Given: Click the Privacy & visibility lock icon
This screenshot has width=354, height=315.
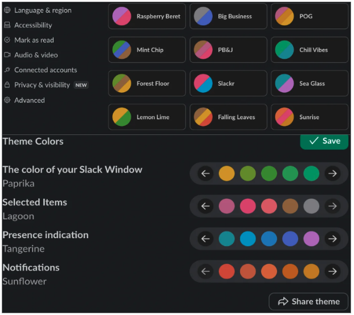Looking at the screenshot, I should click(7, 85).
